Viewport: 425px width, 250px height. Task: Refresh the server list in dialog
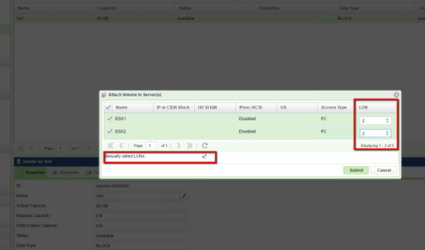tap(205, 146)
